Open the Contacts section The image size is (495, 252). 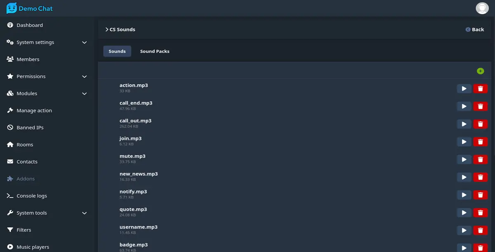(x=28, y=161)
